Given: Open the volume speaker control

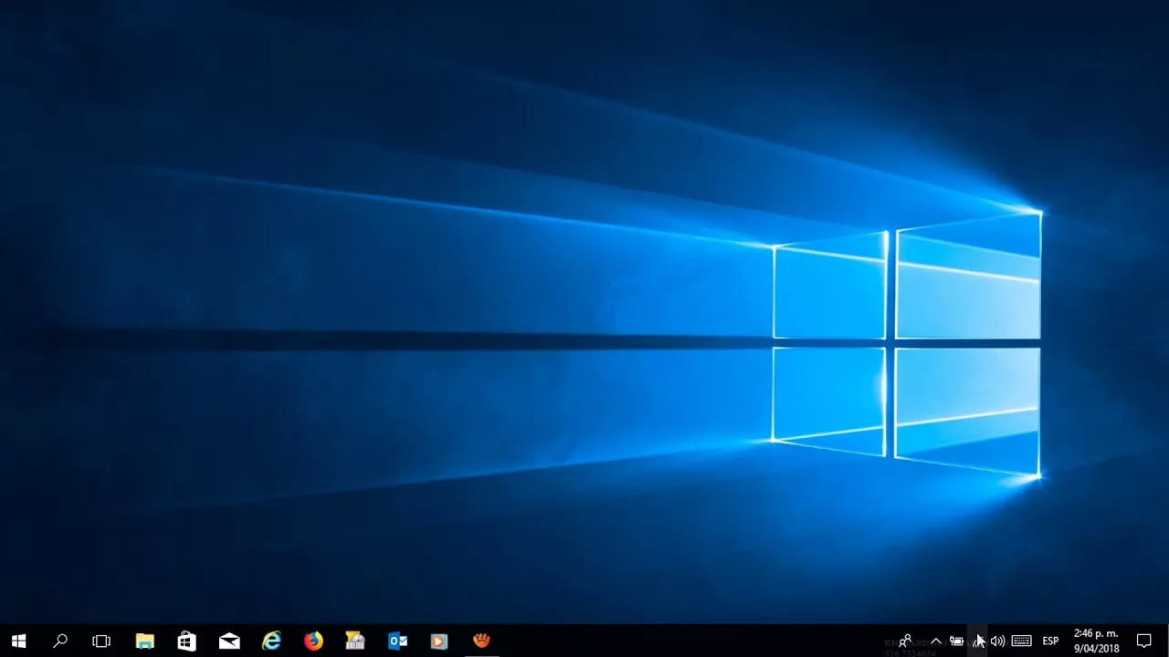Looking at the screenshot, I should 997,641.
